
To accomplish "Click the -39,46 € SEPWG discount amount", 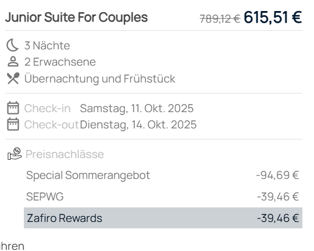I will click(278, 196).
